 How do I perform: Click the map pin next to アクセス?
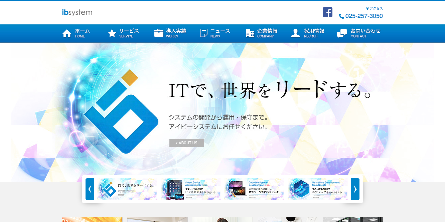pyautogui.click(x=367, y=8)
